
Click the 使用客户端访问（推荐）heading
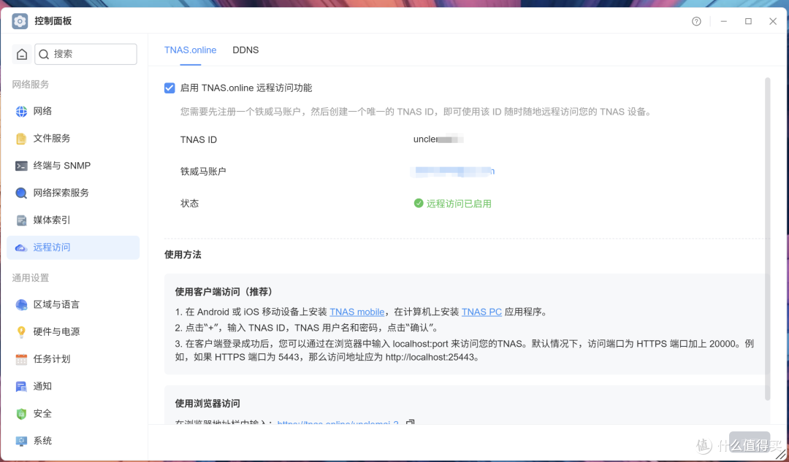pyautogui.click(x=224, y=292)
